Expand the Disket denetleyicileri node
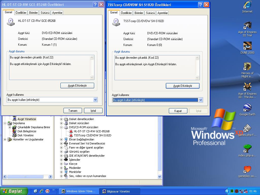Screen dimensions: 260x195 (x=61, y=119)
